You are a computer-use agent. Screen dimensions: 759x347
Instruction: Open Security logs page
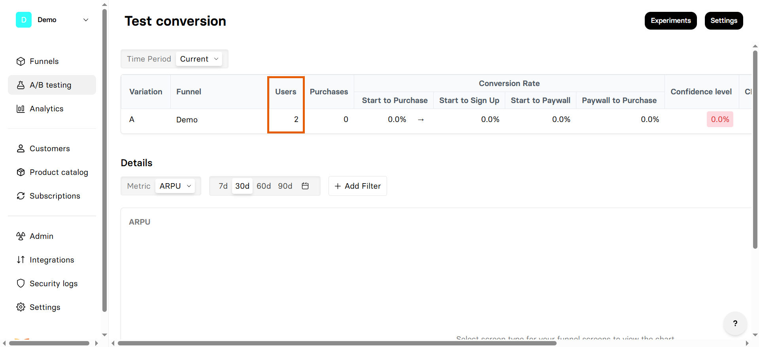pos(52,283)
